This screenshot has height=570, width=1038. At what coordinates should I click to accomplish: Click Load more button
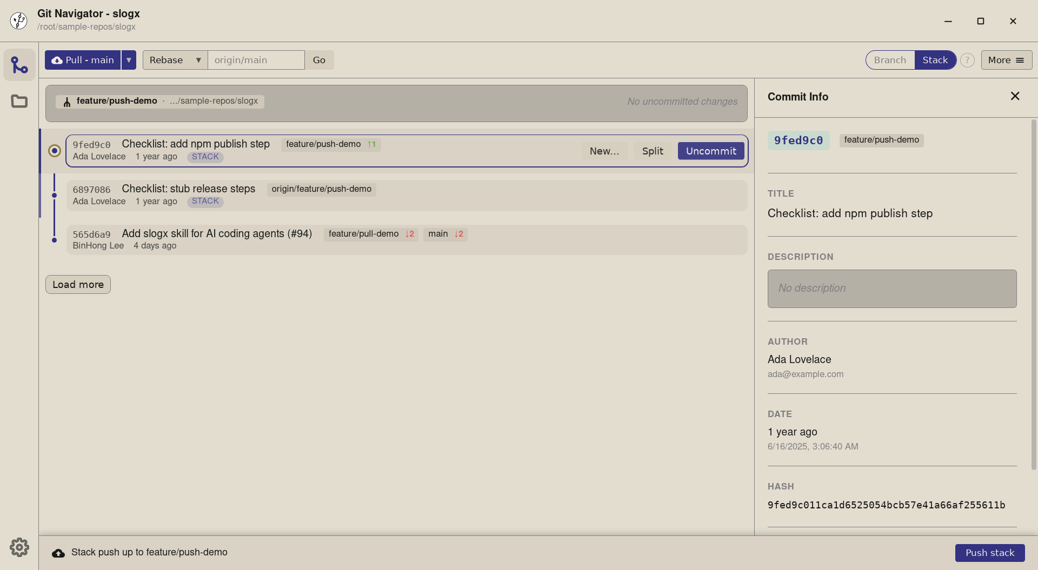click(x=78, y=285)
